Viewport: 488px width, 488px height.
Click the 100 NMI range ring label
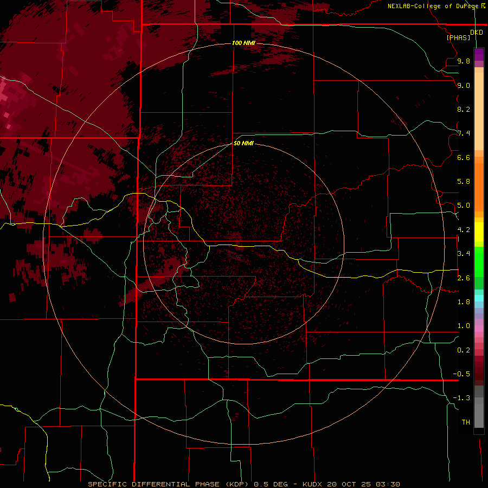243,43
